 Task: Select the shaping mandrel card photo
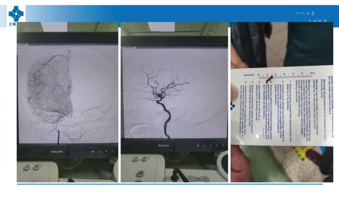(x=282, y=102)
